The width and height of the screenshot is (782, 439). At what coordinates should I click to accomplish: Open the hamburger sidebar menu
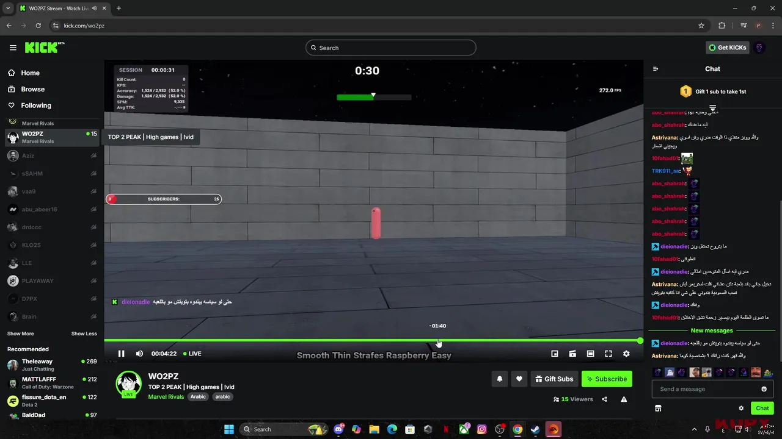click(x=13, y=48)
